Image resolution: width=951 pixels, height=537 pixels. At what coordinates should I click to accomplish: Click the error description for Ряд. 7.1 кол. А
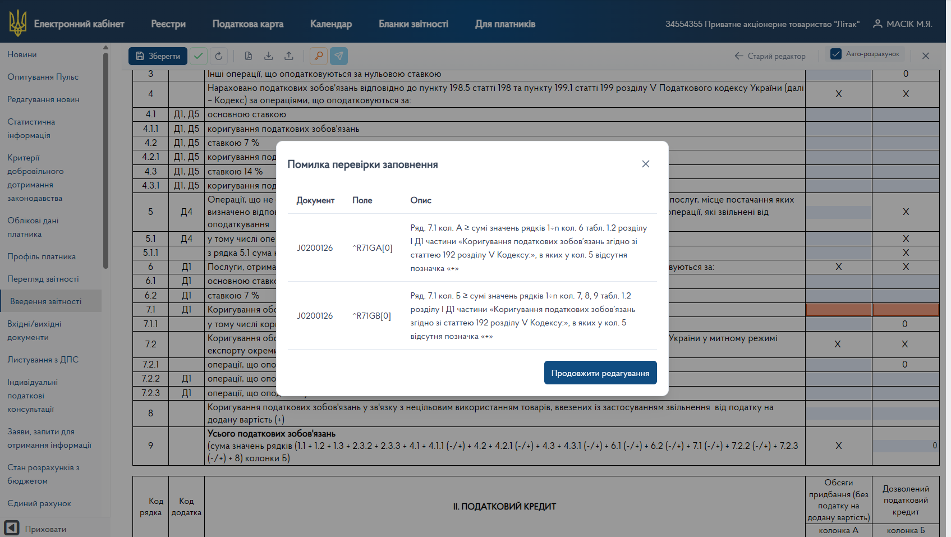[x=529, y=248]
